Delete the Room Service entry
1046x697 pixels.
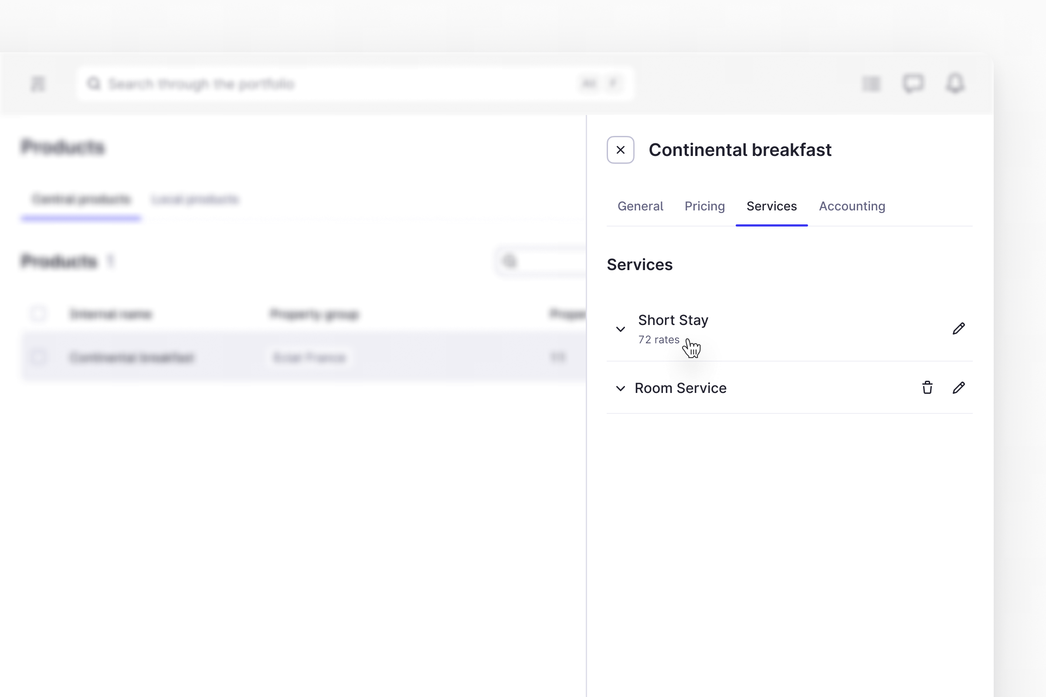click(x=927, y=388)
